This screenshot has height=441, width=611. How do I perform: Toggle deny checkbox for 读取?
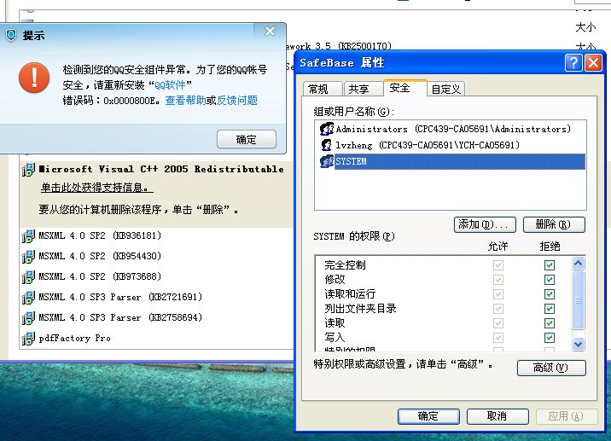pyautogui.click(x=550, y=323)
